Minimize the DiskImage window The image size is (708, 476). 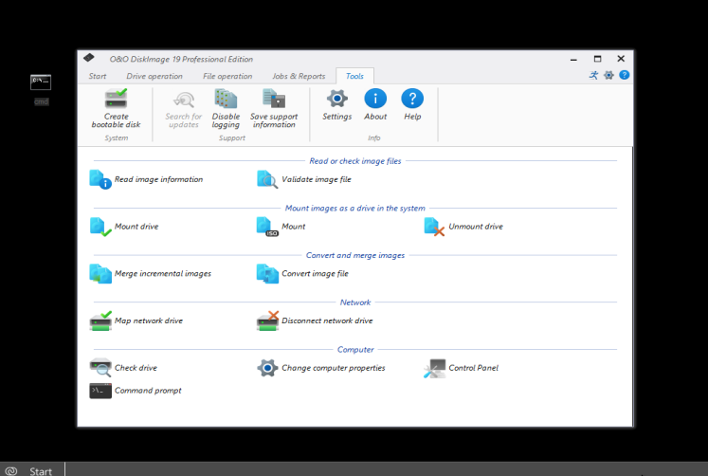pyautogui.click(x=573, y=59)
